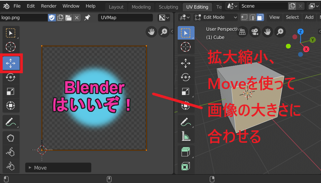Click the zoom magnifier in 3D viewport
321x183 pixels.
(280, 32)
